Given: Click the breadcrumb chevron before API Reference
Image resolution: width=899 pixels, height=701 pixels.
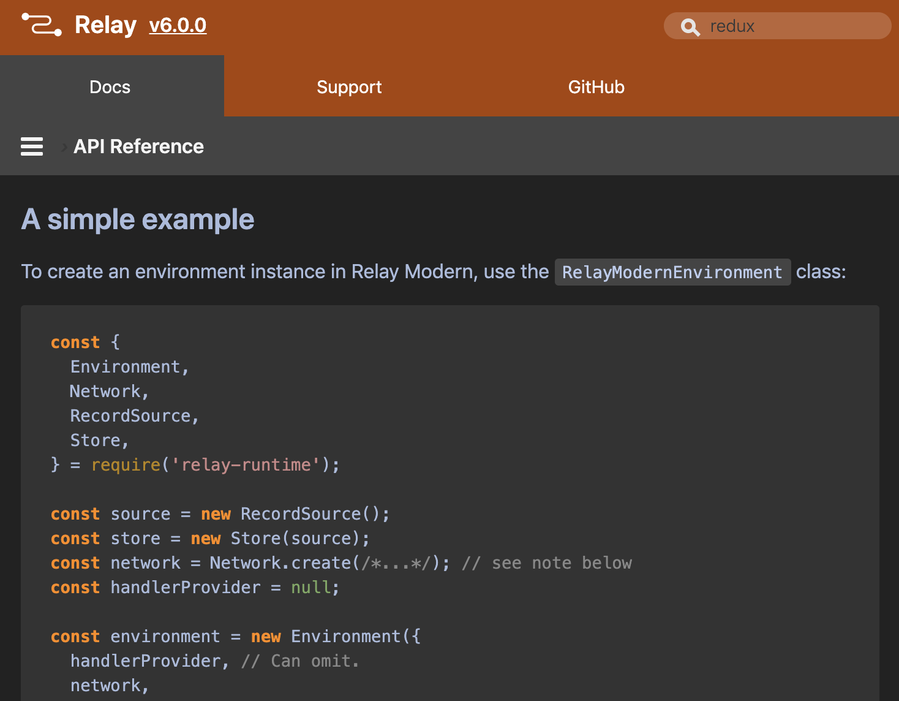Looking at the screenshot, I should click(64, 147).
